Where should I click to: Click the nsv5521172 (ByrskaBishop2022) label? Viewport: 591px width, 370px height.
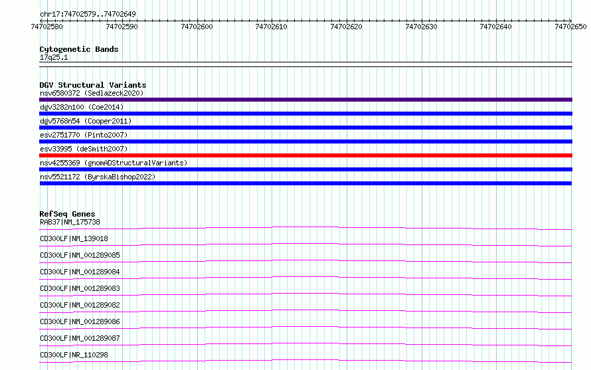98,177
